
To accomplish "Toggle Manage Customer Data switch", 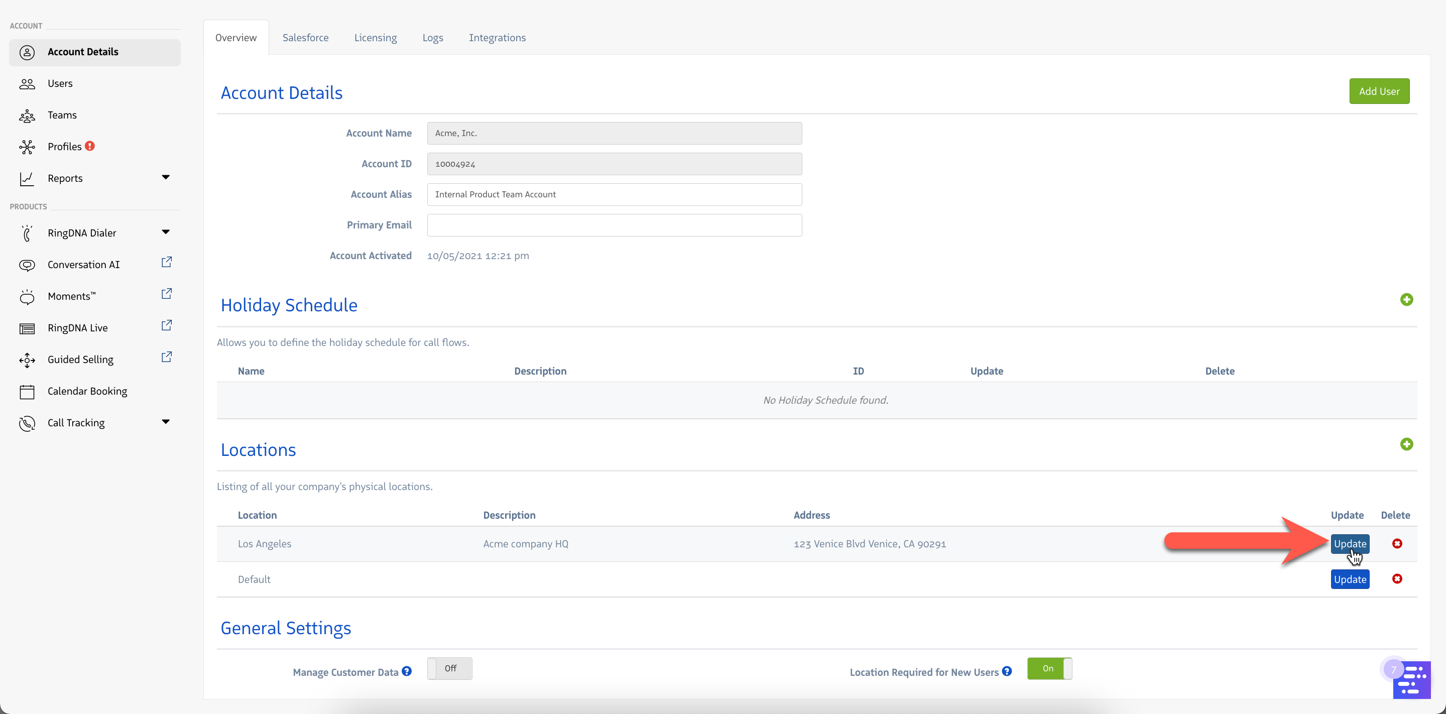I will (449, 668).
